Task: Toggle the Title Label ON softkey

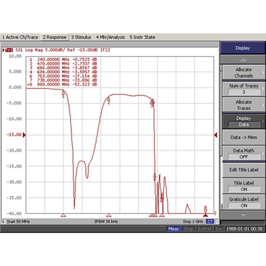Action: [243, 186]
